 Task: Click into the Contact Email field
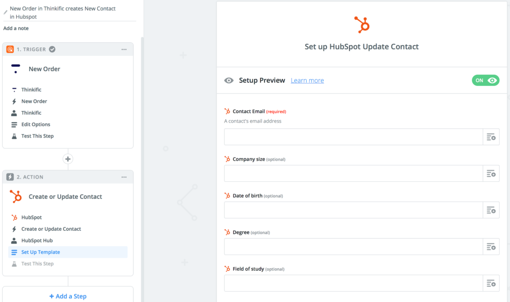(x=353, y=137)
